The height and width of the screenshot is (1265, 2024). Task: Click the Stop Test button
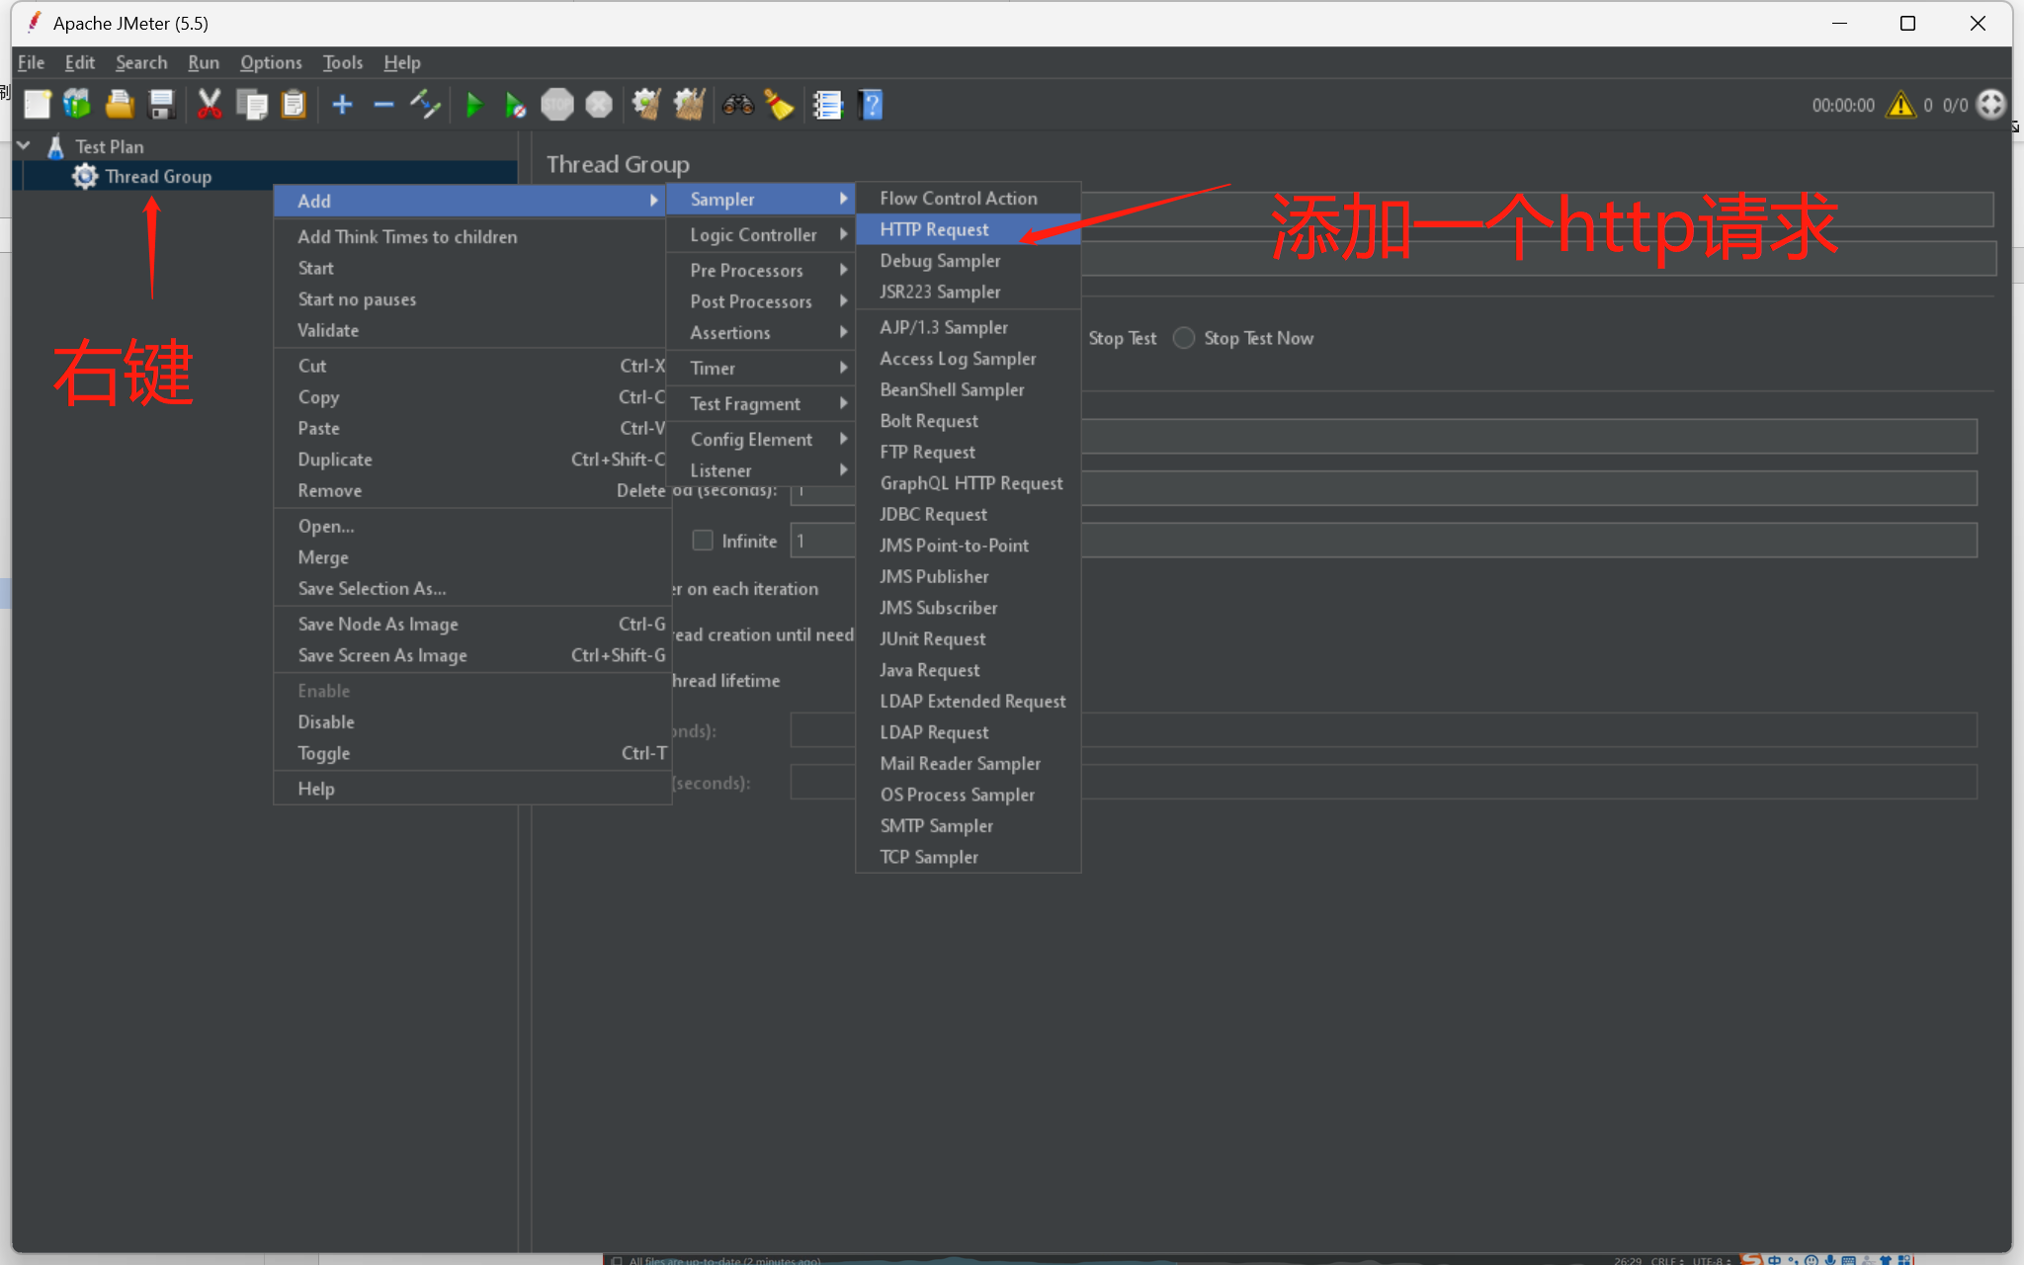(x=1122, y=338)
